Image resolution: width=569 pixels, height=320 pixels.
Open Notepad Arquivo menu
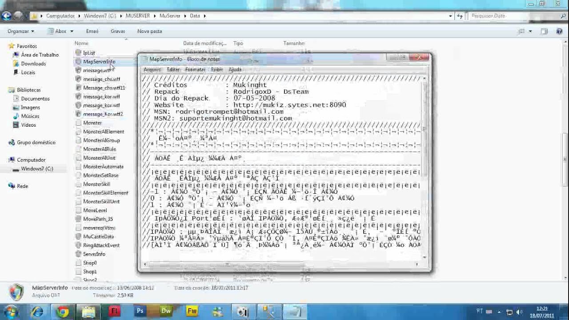click(x=152, y=69)
